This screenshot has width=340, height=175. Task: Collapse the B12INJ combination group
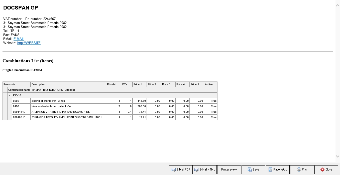click(x=5, y=90)
